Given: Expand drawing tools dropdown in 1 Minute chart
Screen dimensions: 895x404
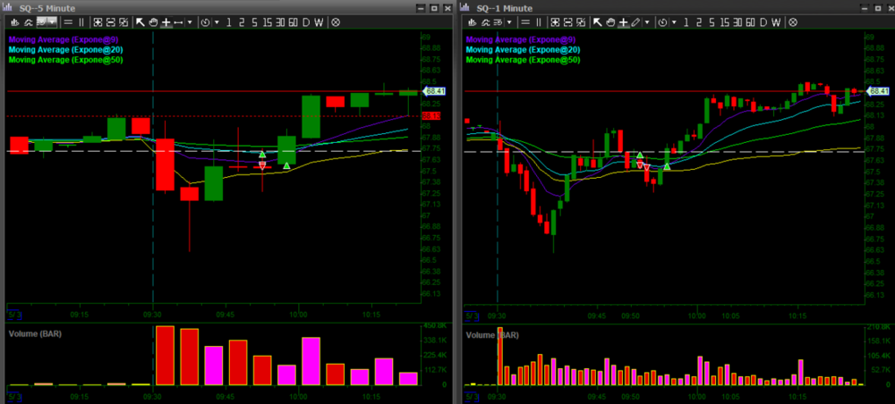Looking at the screenshot, I should pyautogui.click(x=649, y=21).
